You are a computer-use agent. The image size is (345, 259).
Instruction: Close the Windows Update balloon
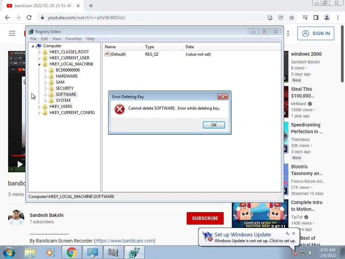293,233
